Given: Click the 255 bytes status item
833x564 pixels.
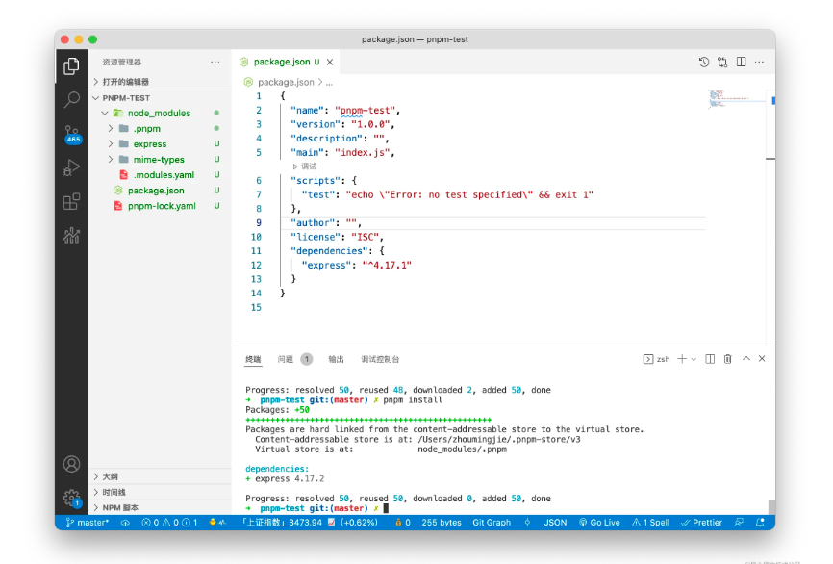Looking at the screenshot, I should pos(441,523).
